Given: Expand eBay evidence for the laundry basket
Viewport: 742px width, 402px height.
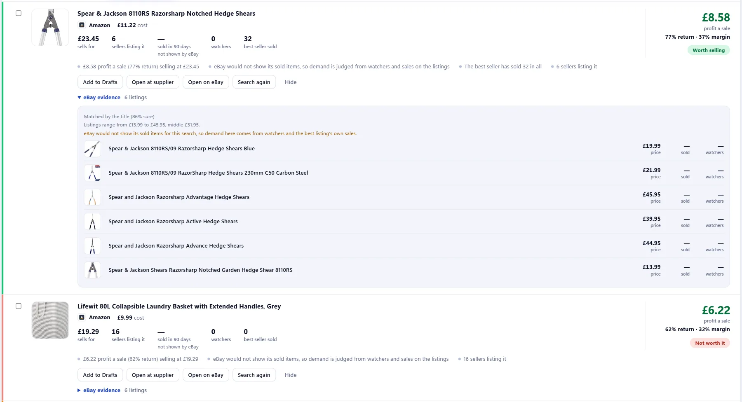Looking at the screenshot, I should coord(99,390).
